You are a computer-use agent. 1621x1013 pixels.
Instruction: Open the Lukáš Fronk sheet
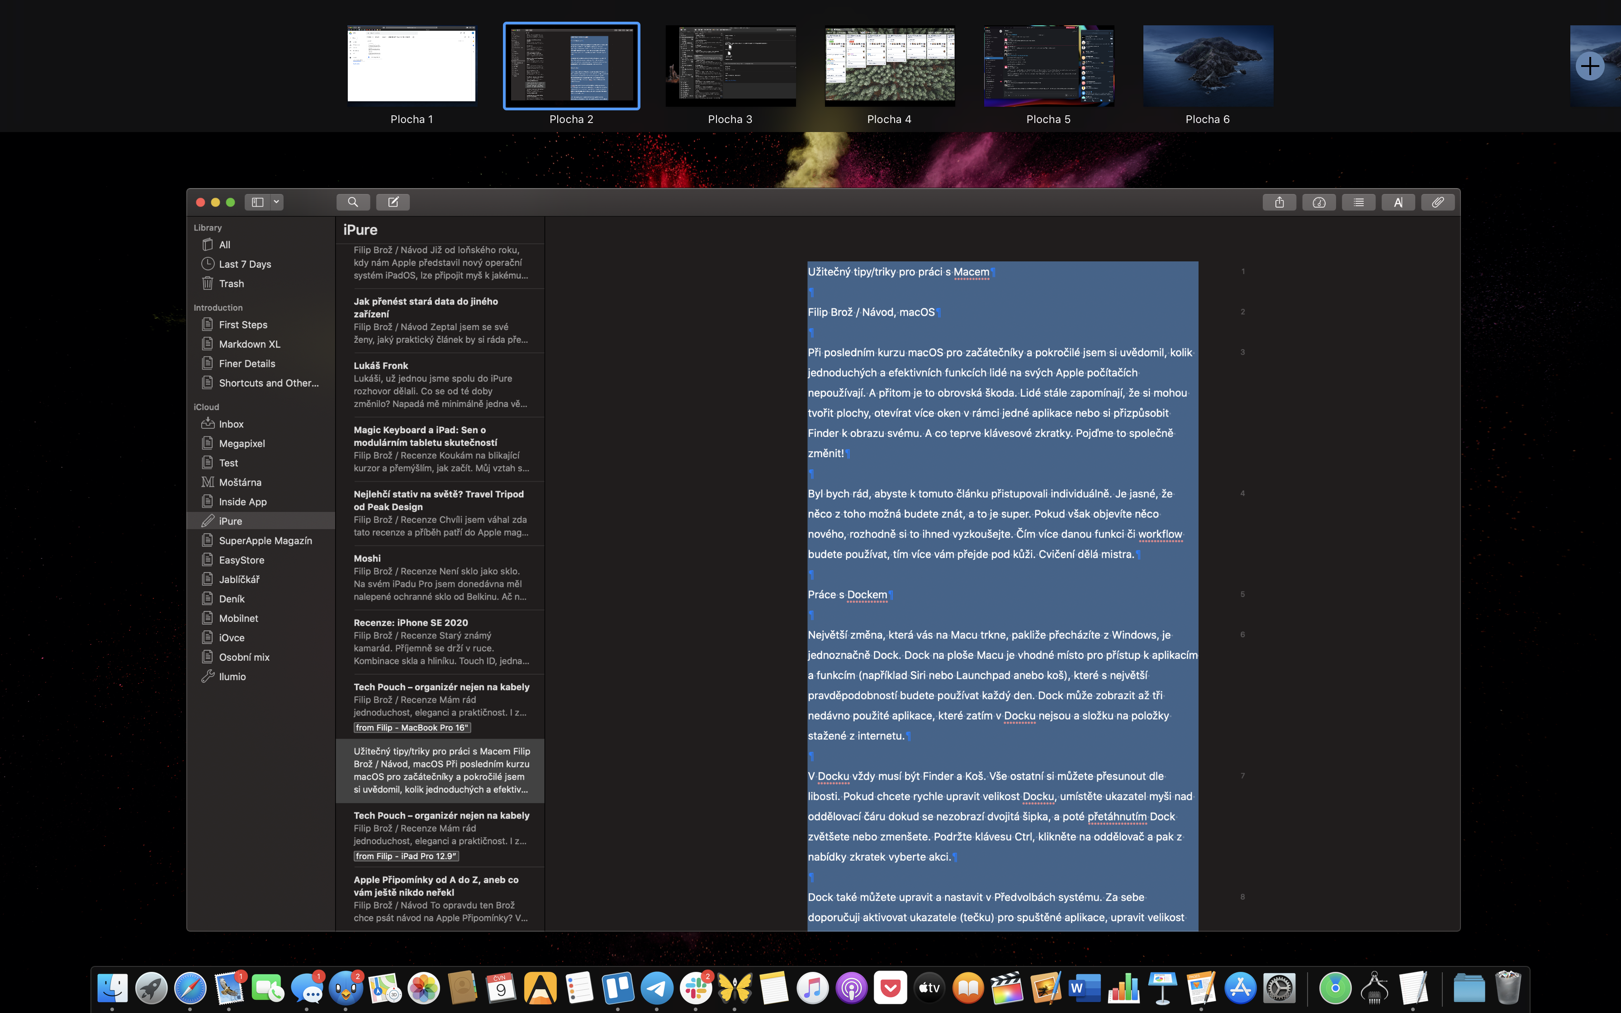click(x=440, y=384)
